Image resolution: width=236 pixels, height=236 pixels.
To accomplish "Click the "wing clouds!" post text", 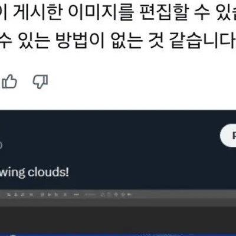I will coord(34,172).
